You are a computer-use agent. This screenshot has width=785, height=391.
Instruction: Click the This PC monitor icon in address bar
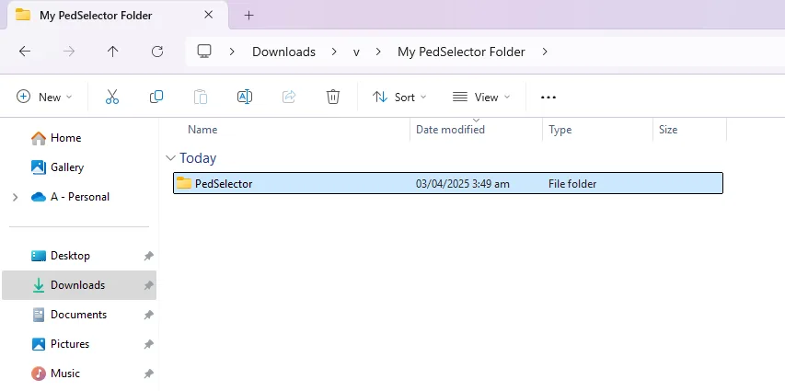(x=203, y=52)
